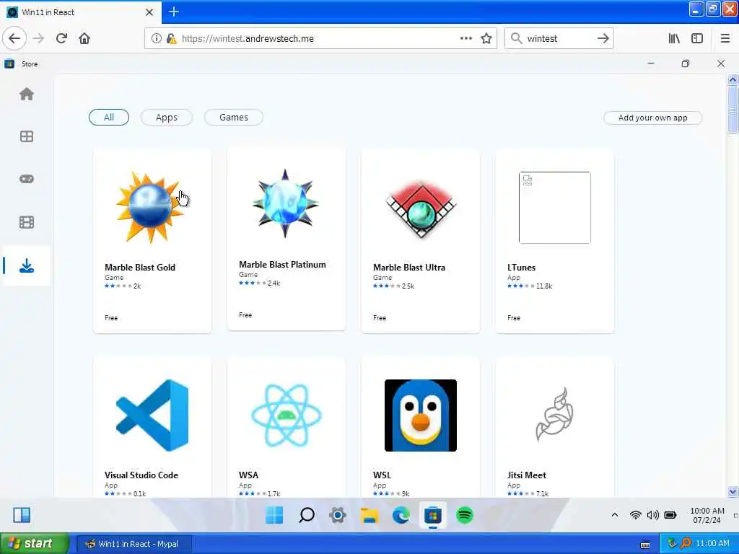
Task: Bookmark this page with the star
Action: tap(486, 39)
